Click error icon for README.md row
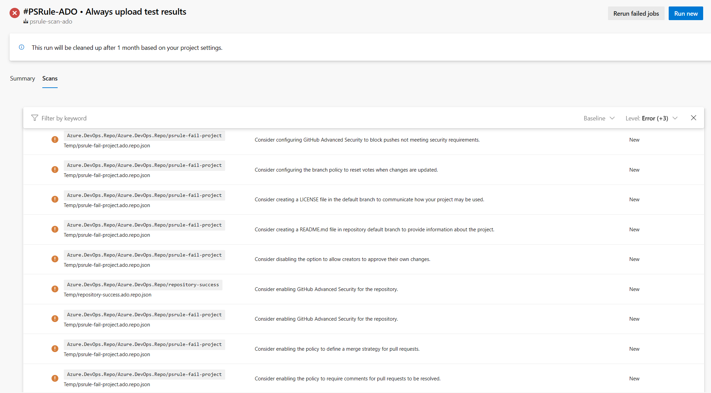This screenshot has width=711, height=393. [55, 229]
